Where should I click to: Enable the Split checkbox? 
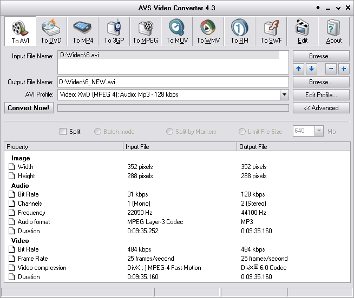click(x=63, y=131)
